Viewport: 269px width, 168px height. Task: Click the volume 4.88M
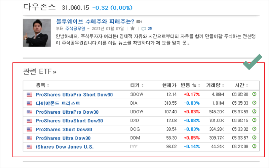click(218, 95)
